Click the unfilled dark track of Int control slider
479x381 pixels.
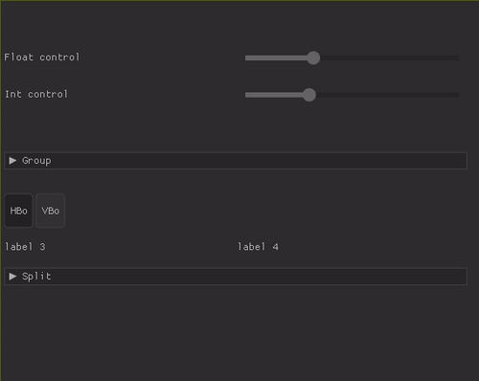click(387, 95)
